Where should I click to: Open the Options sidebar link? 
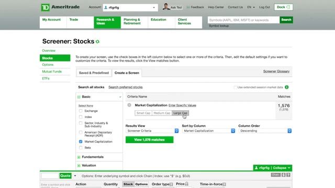(x=48, y=65)
